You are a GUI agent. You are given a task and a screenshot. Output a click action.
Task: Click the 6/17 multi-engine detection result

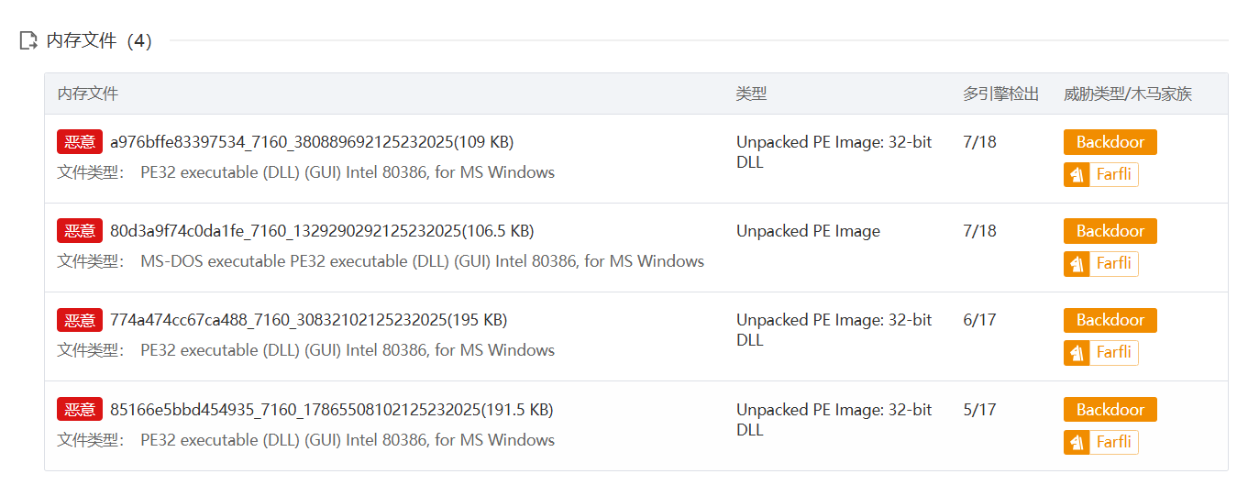979,320
